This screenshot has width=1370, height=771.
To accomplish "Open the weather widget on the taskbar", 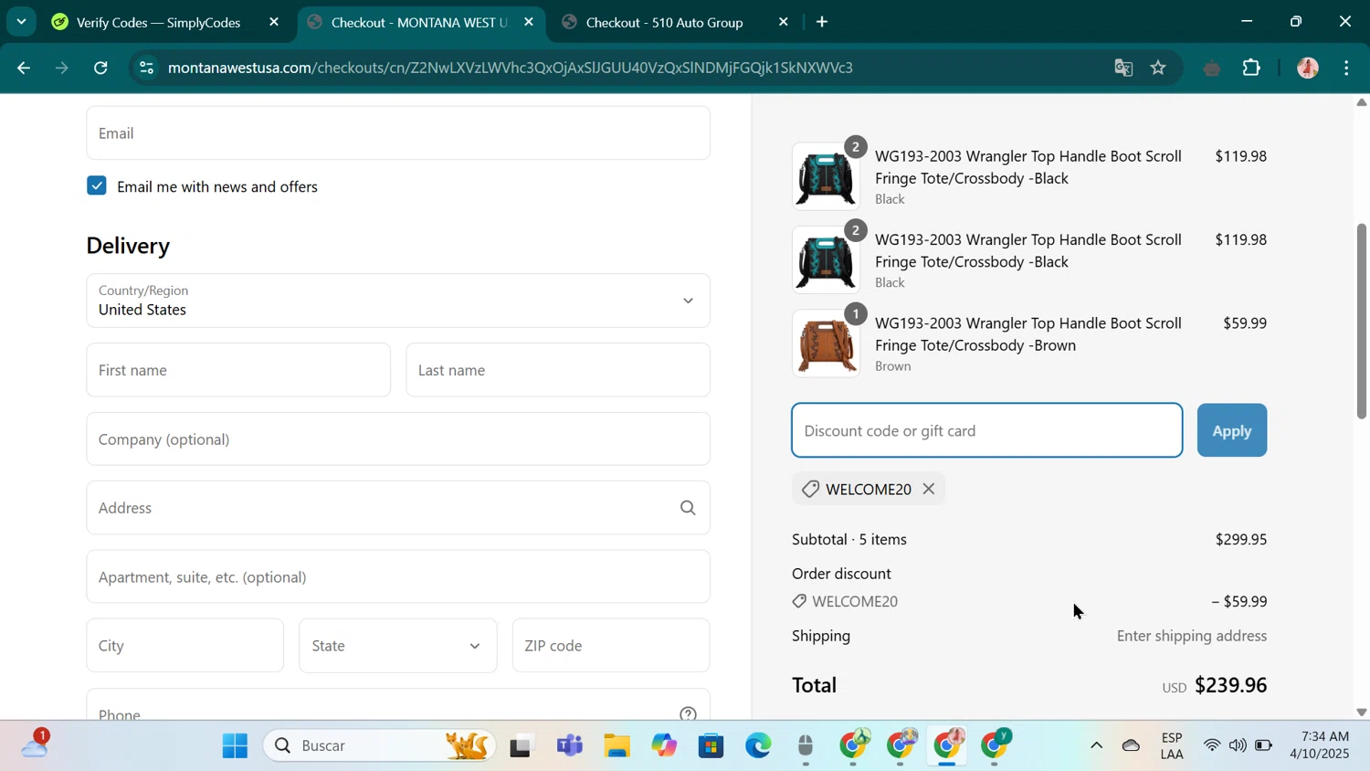I will pyautogui.click(x=35, y=745).
